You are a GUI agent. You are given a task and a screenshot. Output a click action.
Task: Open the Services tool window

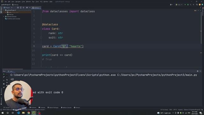(x=77, y=108)
